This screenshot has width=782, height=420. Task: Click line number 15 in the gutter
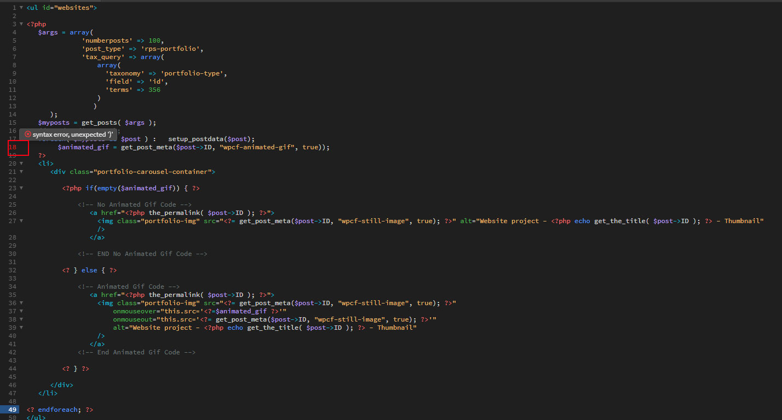click(12, 122)
